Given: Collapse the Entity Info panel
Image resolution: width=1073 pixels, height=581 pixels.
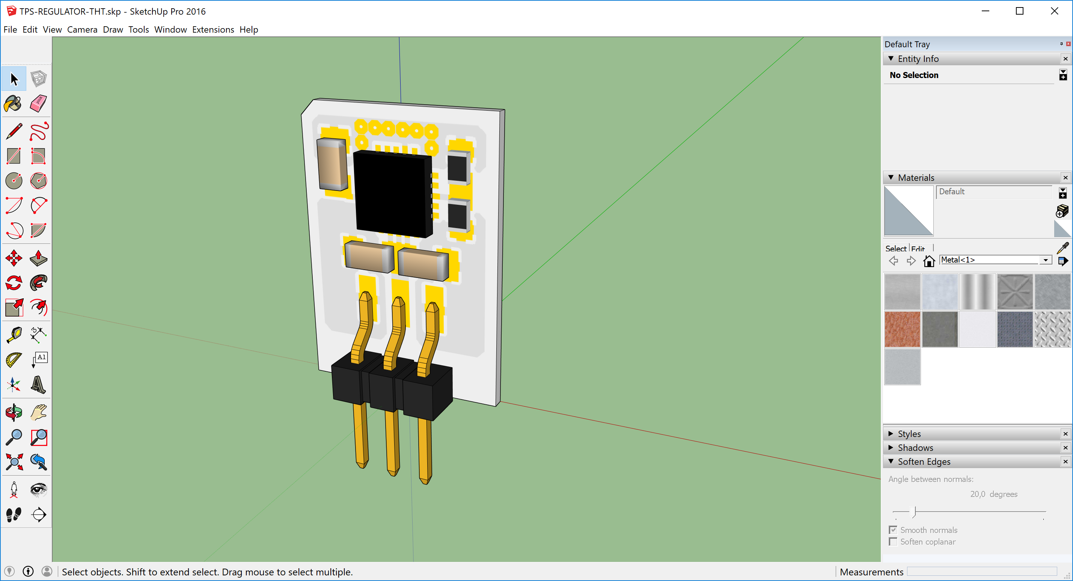Looking at the screenshot, I should point(891,59).
